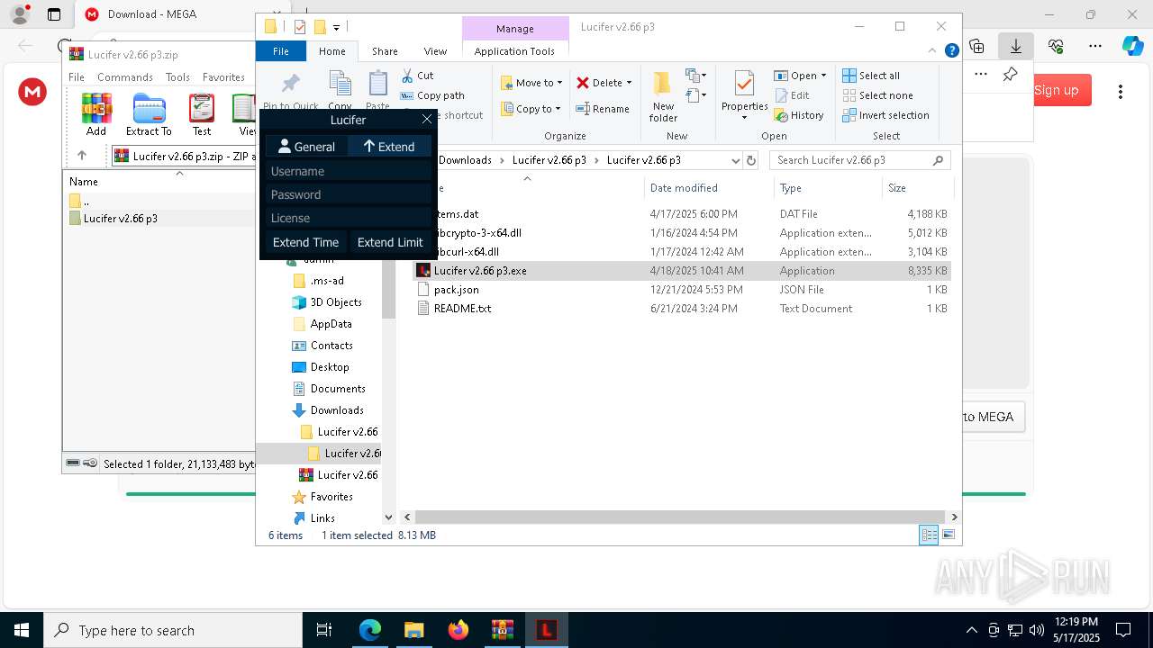Click Password field in Lucifer
Viewport: 1153px width, 648px height.
[x=349, y=194]
